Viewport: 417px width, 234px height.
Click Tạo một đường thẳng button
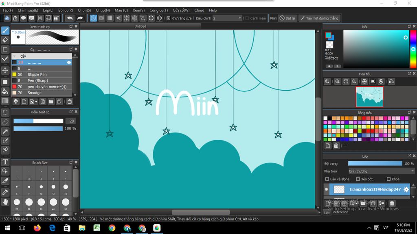(x=319, y=18)
